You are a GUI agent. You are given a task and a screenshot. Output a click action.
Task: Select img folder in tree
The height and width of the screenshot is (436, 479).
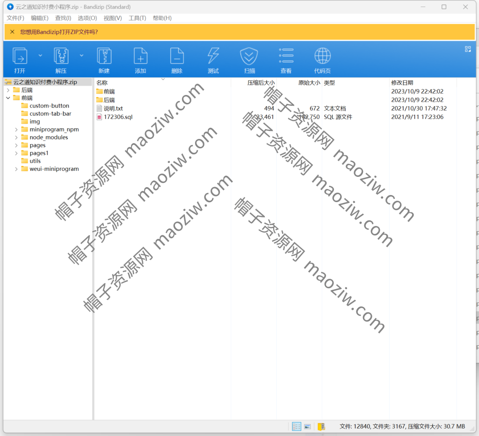(x=35, y=122)
